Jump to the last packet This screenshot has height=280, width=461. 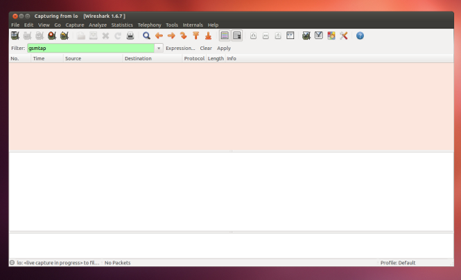pos(208,36)
